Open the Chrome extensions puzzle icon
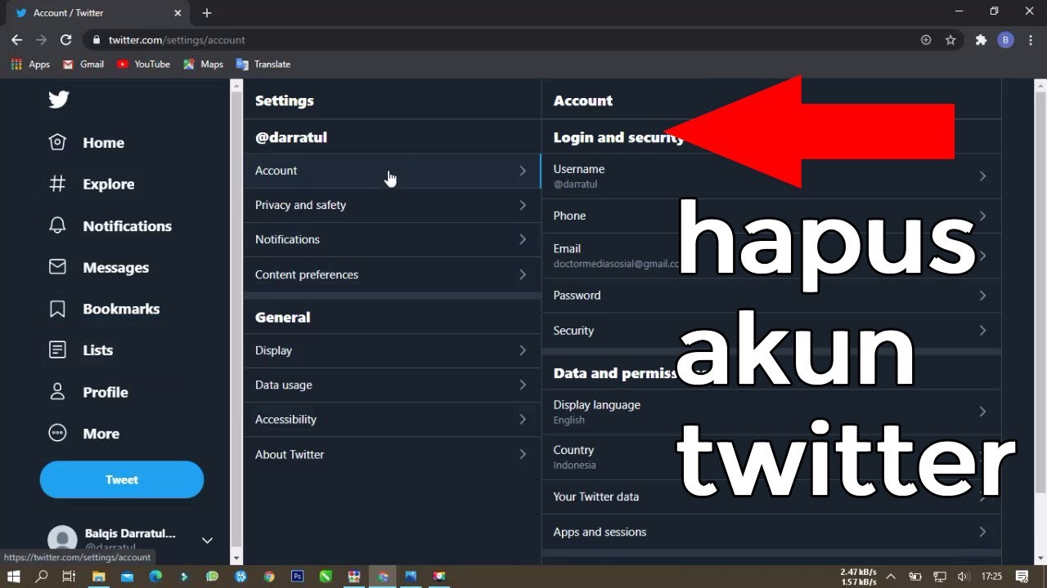This screenshot has width=1047, height=588. [981, 39]
